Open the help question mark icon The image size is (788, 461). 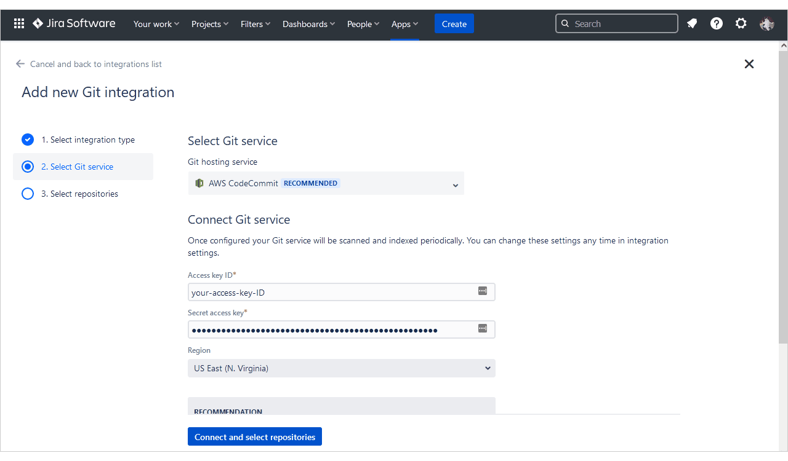point(717,24)
